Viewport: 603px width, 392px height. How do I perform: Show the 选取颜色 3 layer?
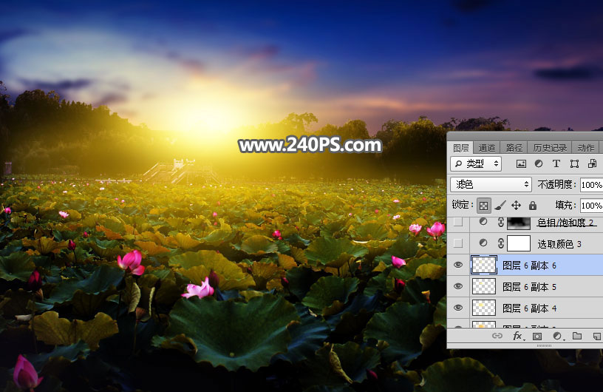tap(458, 243)
